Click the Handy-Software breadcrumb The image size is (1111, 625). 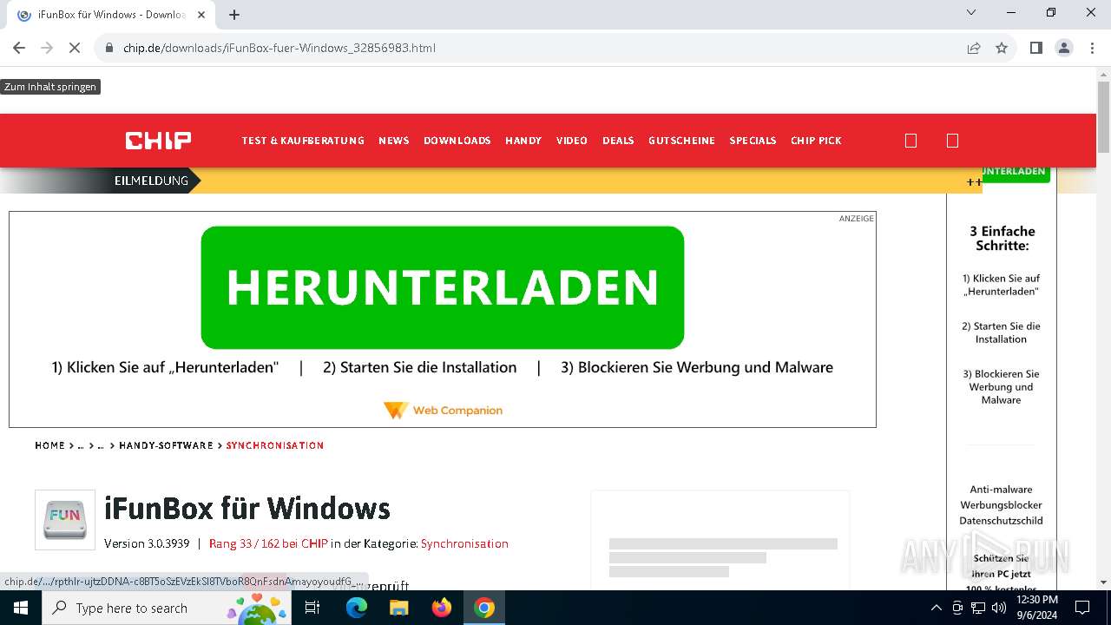[x=166, y=445]
